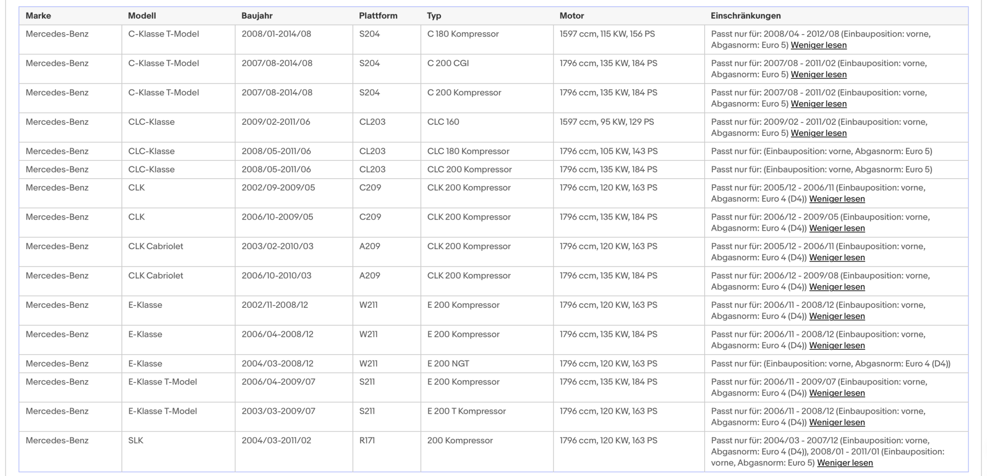Collapse restrictions for CLK 2006/10-2009/05 row
This screenshot has width=987, height=476.
point(837,228)
